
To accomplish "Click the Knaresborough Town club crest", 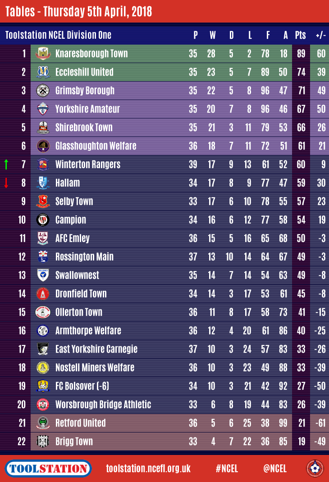I will 43,54.
